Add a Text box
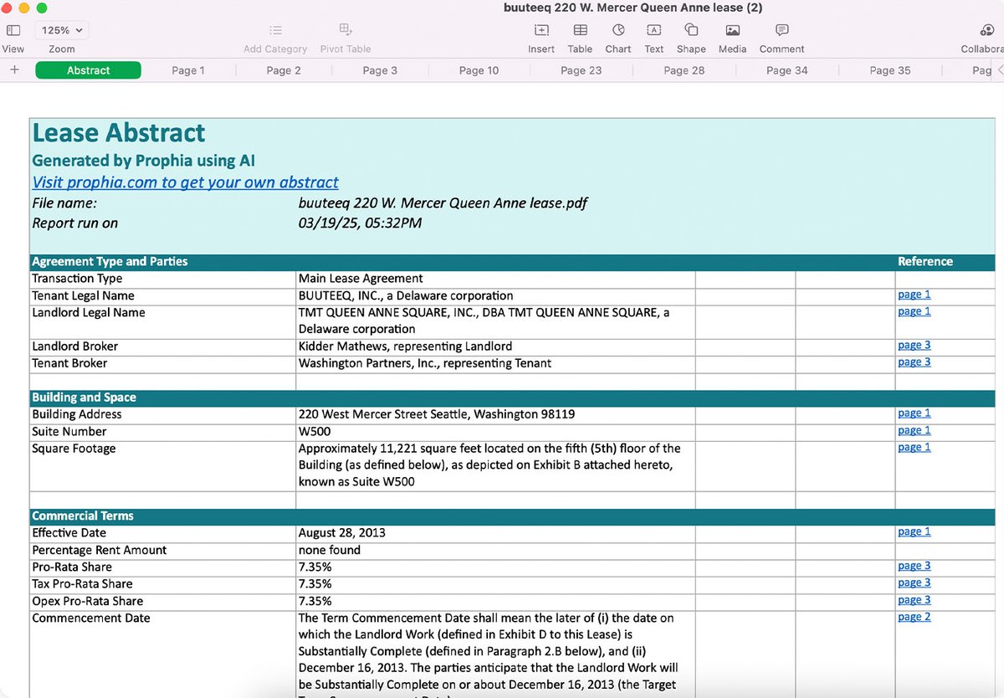 click(x=654, y=30)
